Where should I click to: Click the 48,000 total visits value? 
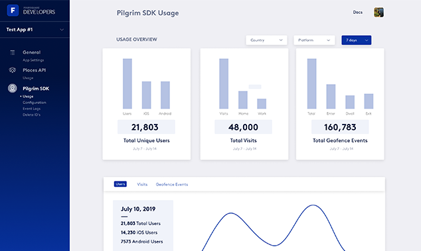[x=243, y=127]
